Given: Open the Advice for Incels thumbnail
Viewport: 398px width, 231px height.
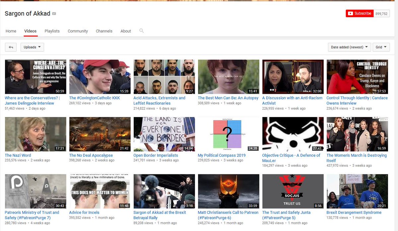Looking at the screenshot, I should click(100, 192).
